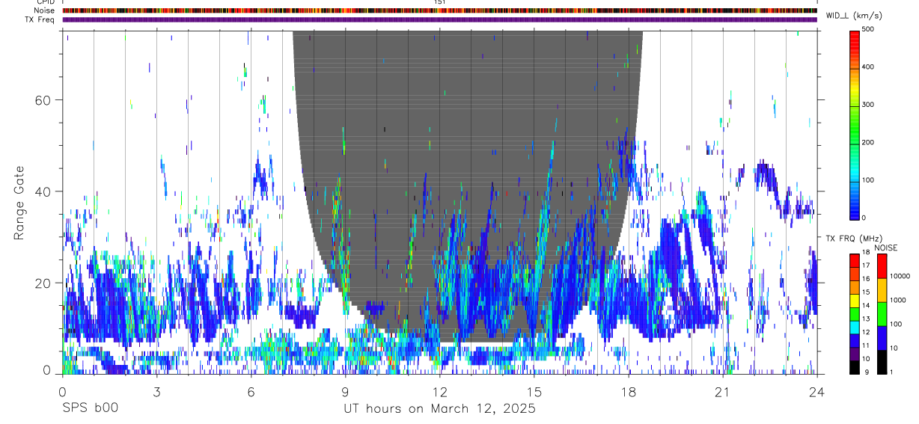Image resolution: width=919 pixels, height=424 pixels.
Task: Click the red top segment of NOISE colorbar
Action: (882, 266)
